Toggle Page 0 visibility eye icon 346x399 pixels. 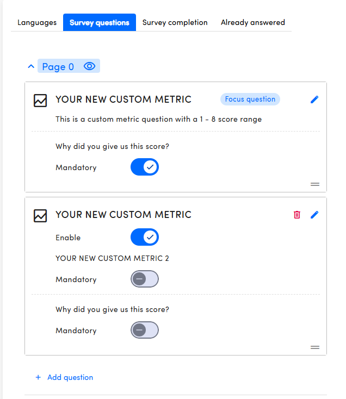[x=90, y=66]
